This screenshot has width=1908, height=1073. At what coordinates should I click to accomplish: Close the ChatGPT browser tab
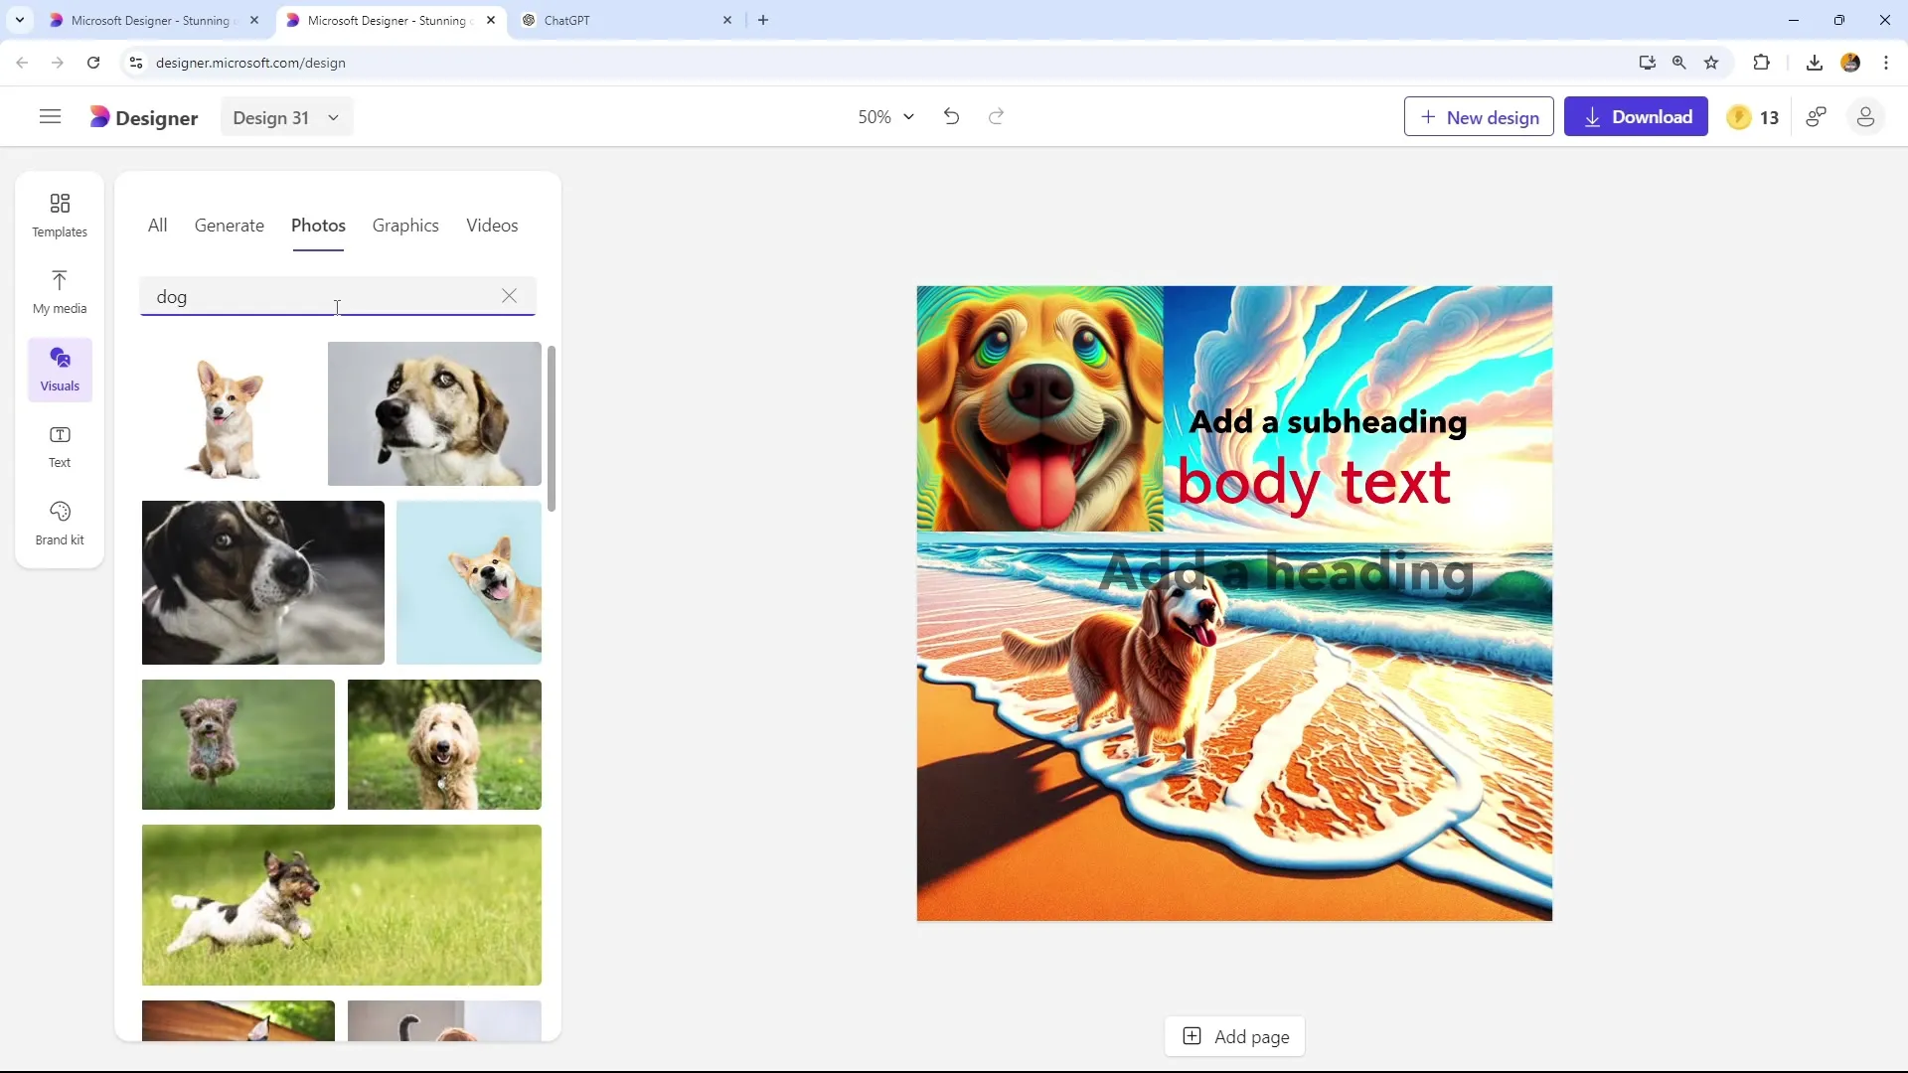pos(727,20)
